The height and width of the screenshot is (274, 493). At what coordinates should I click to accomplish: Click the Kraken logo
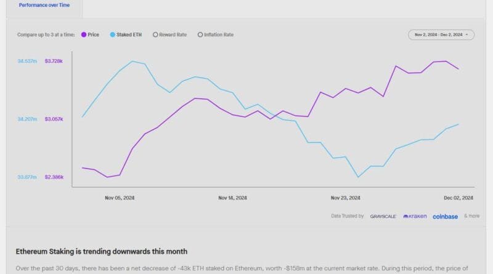pyautogui.click(x=415, y=216)
